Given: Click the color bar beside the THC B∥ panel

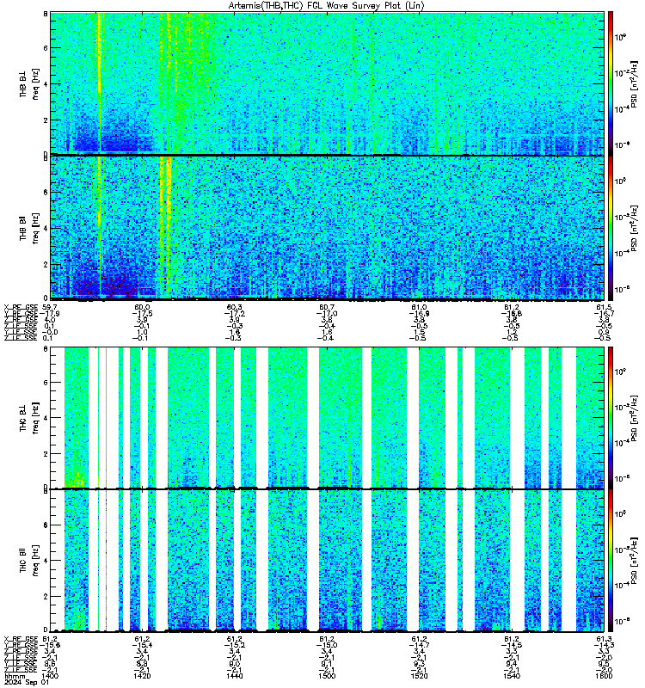Looking at the screenshot, I should point(611,561).
